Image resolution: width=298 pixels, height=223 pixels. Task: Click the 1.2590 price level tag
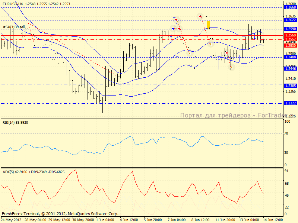tap(290, 29)
